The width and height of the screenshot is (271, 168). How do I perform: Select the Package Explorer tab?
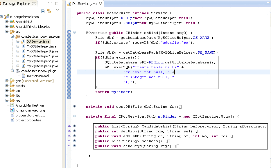(17, 3)
